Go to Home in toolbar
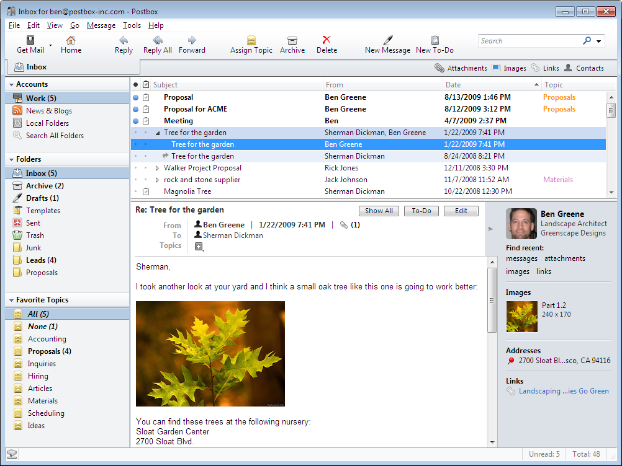622x466 pixels. click(x=71, y=45)
